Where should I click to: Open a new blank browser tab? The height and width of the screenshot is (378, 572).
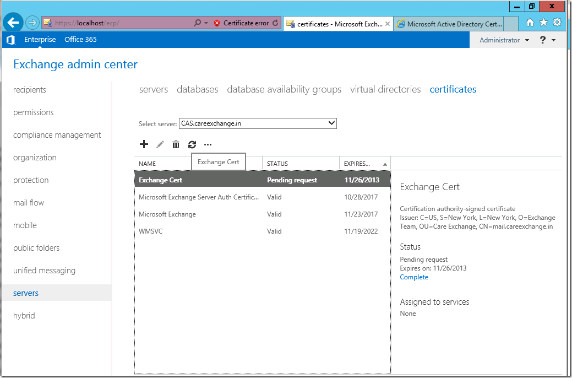pos(511,24)
